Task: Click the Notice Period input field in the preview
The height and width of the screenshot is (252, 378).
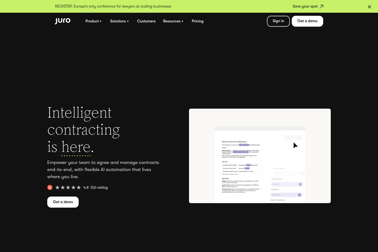Action: coord(286,173)
